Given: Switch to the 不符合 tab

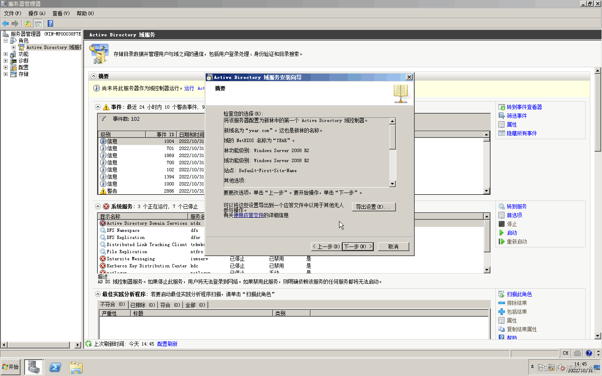Looking at the screenshot, I should [x=112, y=305].
